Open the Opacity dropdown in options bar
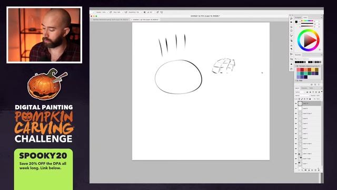 click(107, 12)
